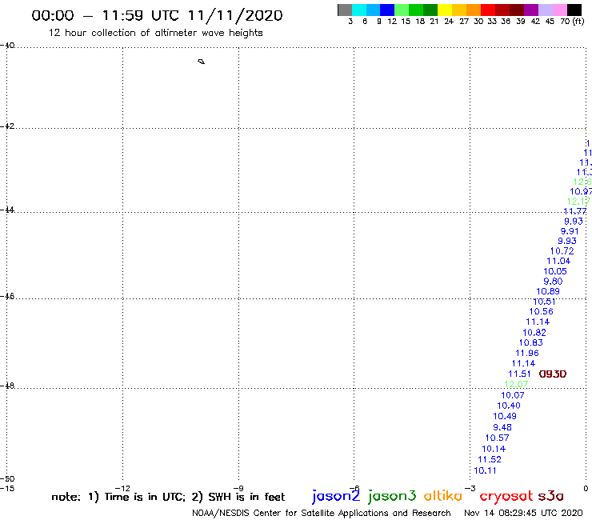Click the 12 hour collection subtitle
This screenshot has width=592, height=520.
pos(155,33)
